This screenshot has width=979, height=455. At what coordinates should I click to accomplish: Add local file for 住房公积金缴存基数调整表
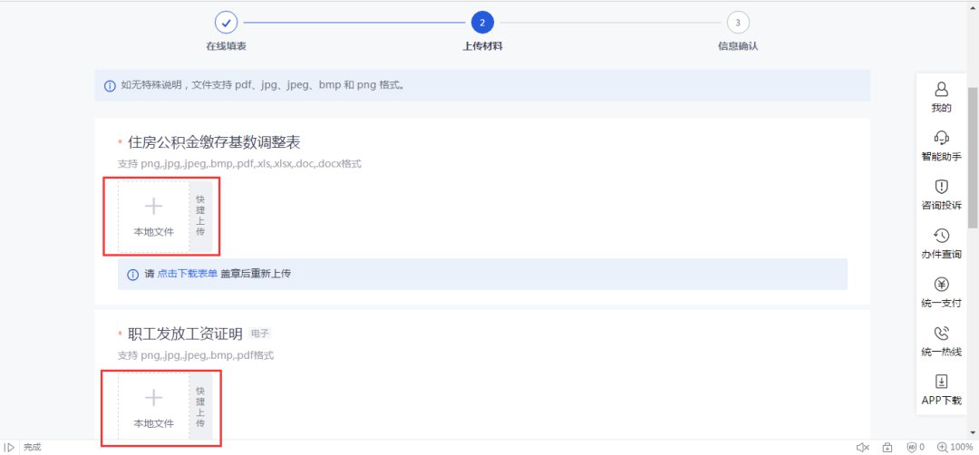coord(153,217)
